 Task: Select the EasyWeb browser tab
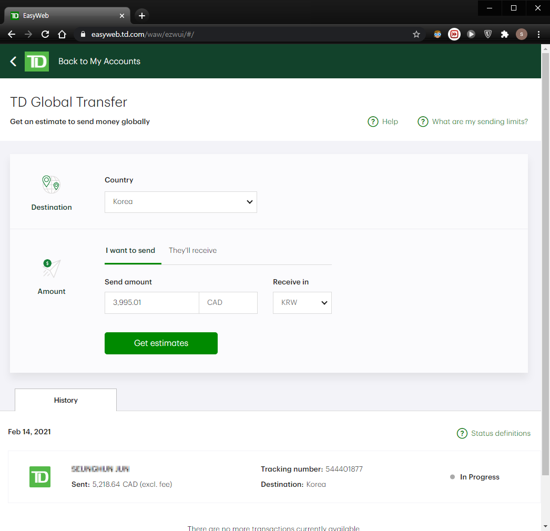(x=67, y=16)
